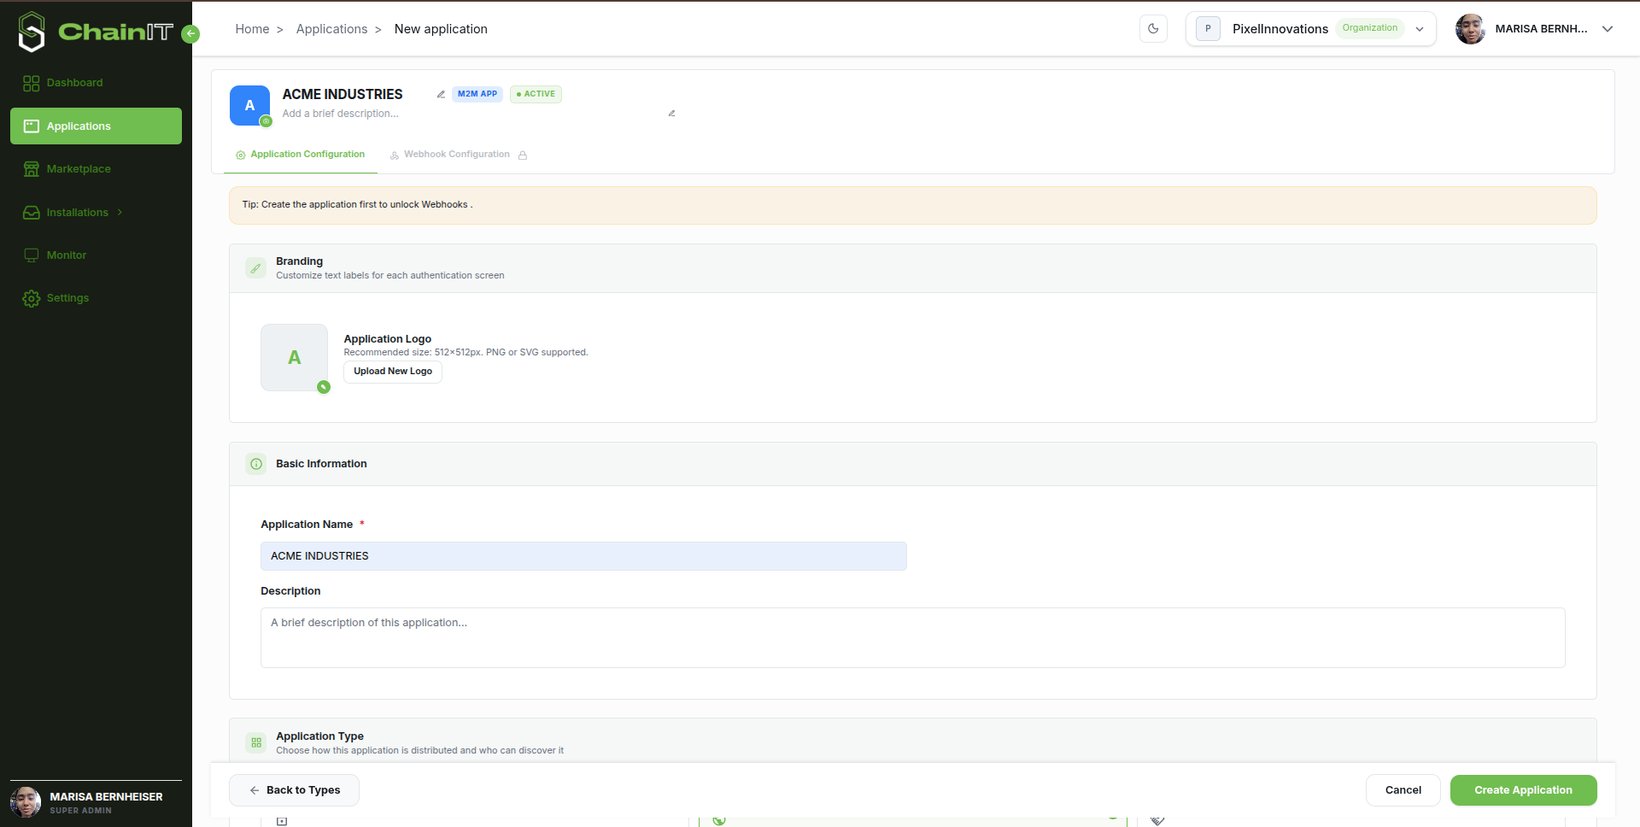The height and width of the screenshot is (827, 1640).
Task: Click the ChainIT logo
Action: coord(96,32)
